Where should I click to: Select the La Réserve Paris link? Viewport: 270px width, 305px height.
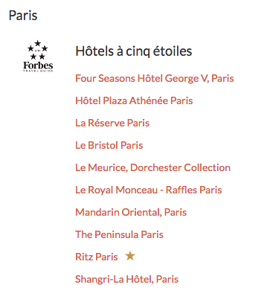pyautogui.click(x=112, y=123)
